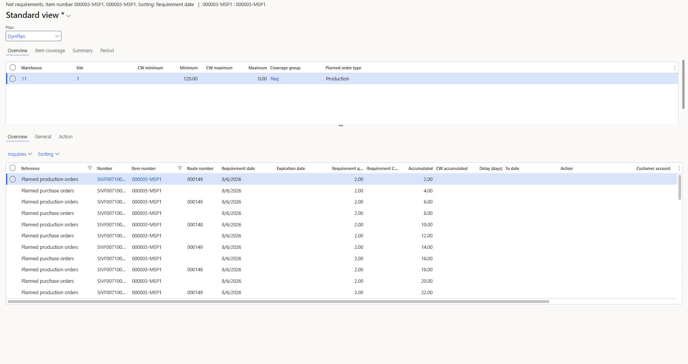
Task: Expand the Standard view selector chevron
Action: (x=68, y=16)
